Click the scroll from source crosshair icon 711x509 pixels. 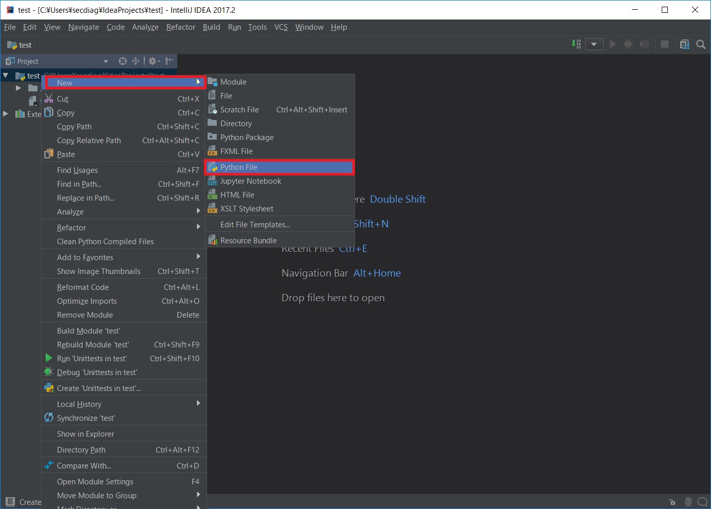pos(122,61)
